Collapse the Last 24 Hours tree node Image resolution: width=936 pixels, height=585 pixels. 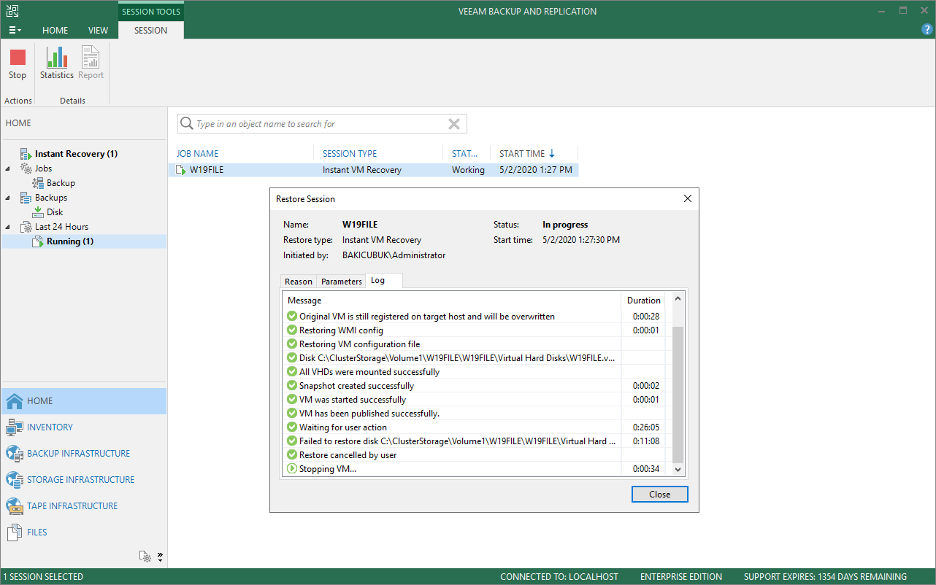click(x=9, y=227)
